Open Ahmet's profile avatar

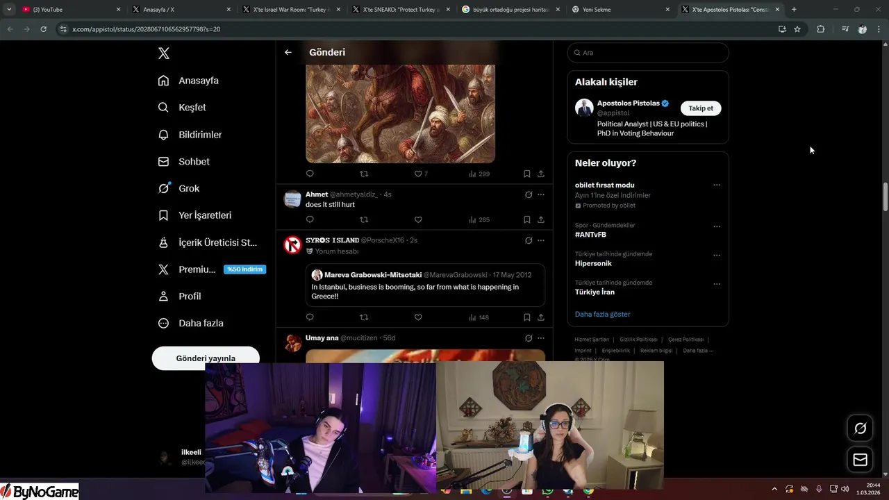(292, 199)
